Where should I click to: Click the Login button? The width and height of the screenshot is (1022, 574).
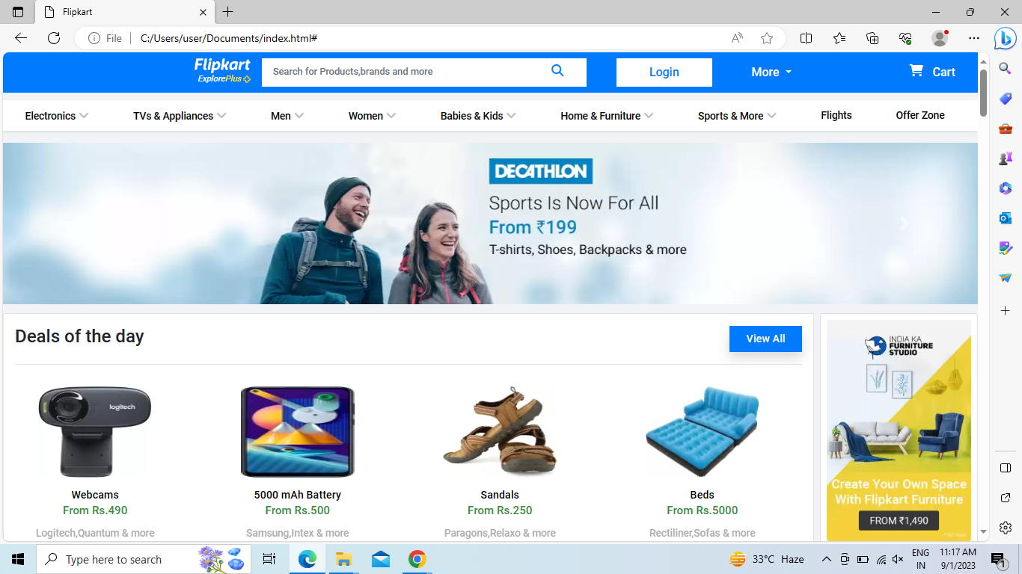tap(664, 72)
